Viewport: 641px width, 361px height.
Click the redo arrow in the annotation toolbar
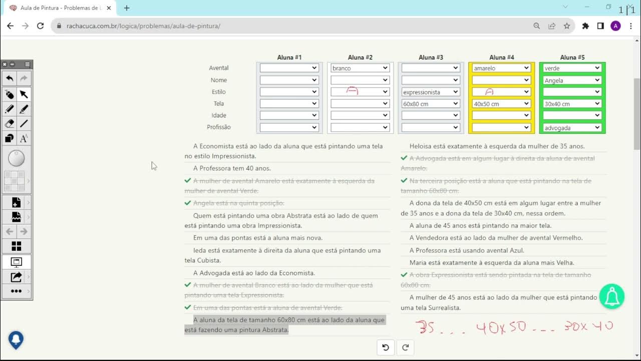(24, 78)
